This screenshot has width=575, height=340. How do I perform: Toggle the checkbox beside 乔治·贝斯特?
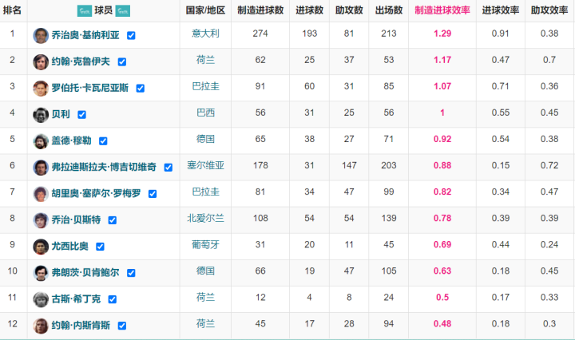[113, 220]
